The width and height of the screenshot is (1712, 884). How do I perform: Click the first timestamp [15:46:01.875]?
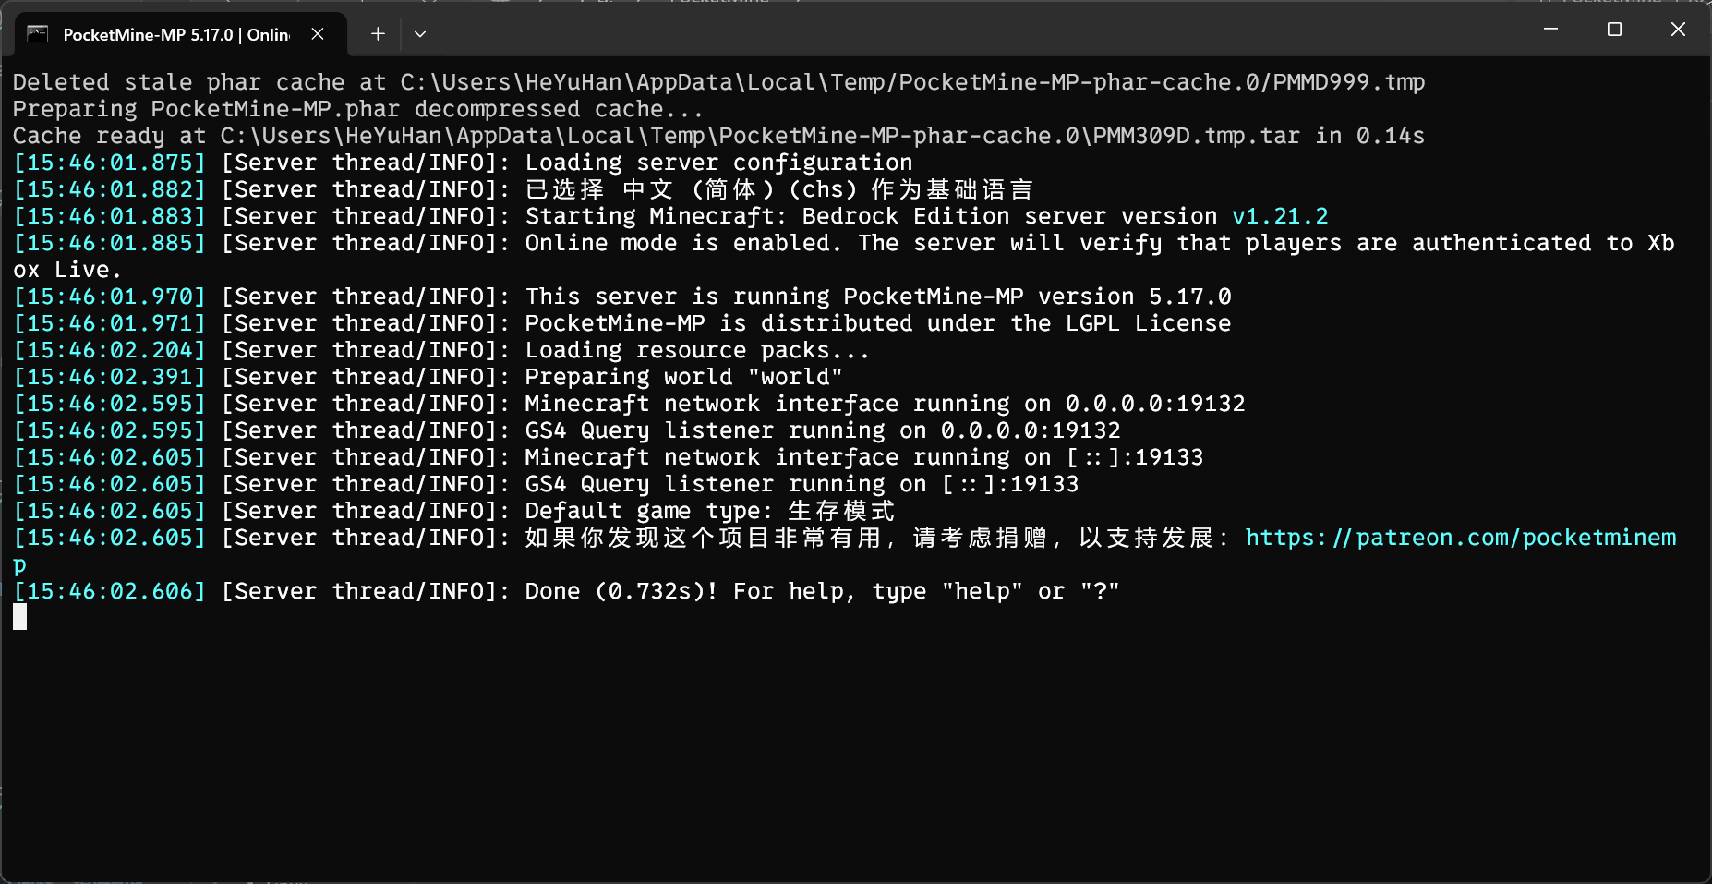pyautogui.click(x=109, y=163)
